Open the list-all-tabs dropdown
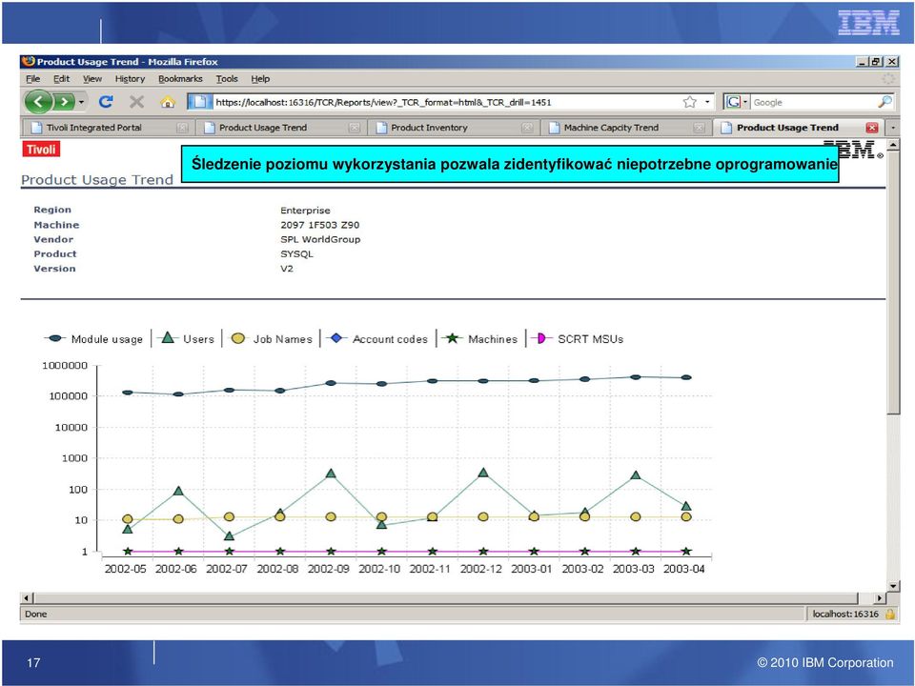The width and height of the screenshot is (915, 686). click(892, 128)
